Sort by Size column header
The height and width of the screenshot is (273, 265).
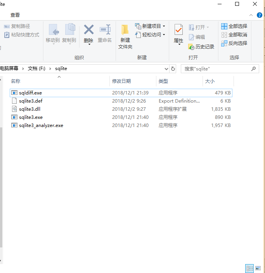click(218, 81)
